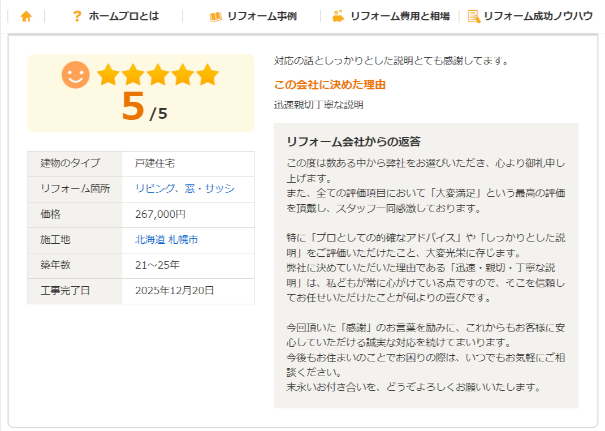Click the document icon for リフォーム成功ノウハウ
The width and height of the screenshot is (605, 431).
click(x=474, y=16)
